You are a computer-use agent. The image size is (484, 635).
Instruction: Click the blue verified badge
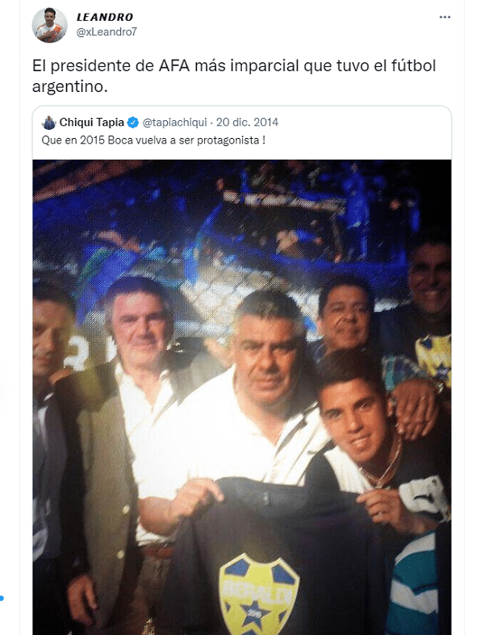pos(133,123)
